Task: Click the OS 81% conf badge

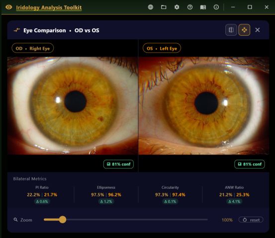Action: 250,164
